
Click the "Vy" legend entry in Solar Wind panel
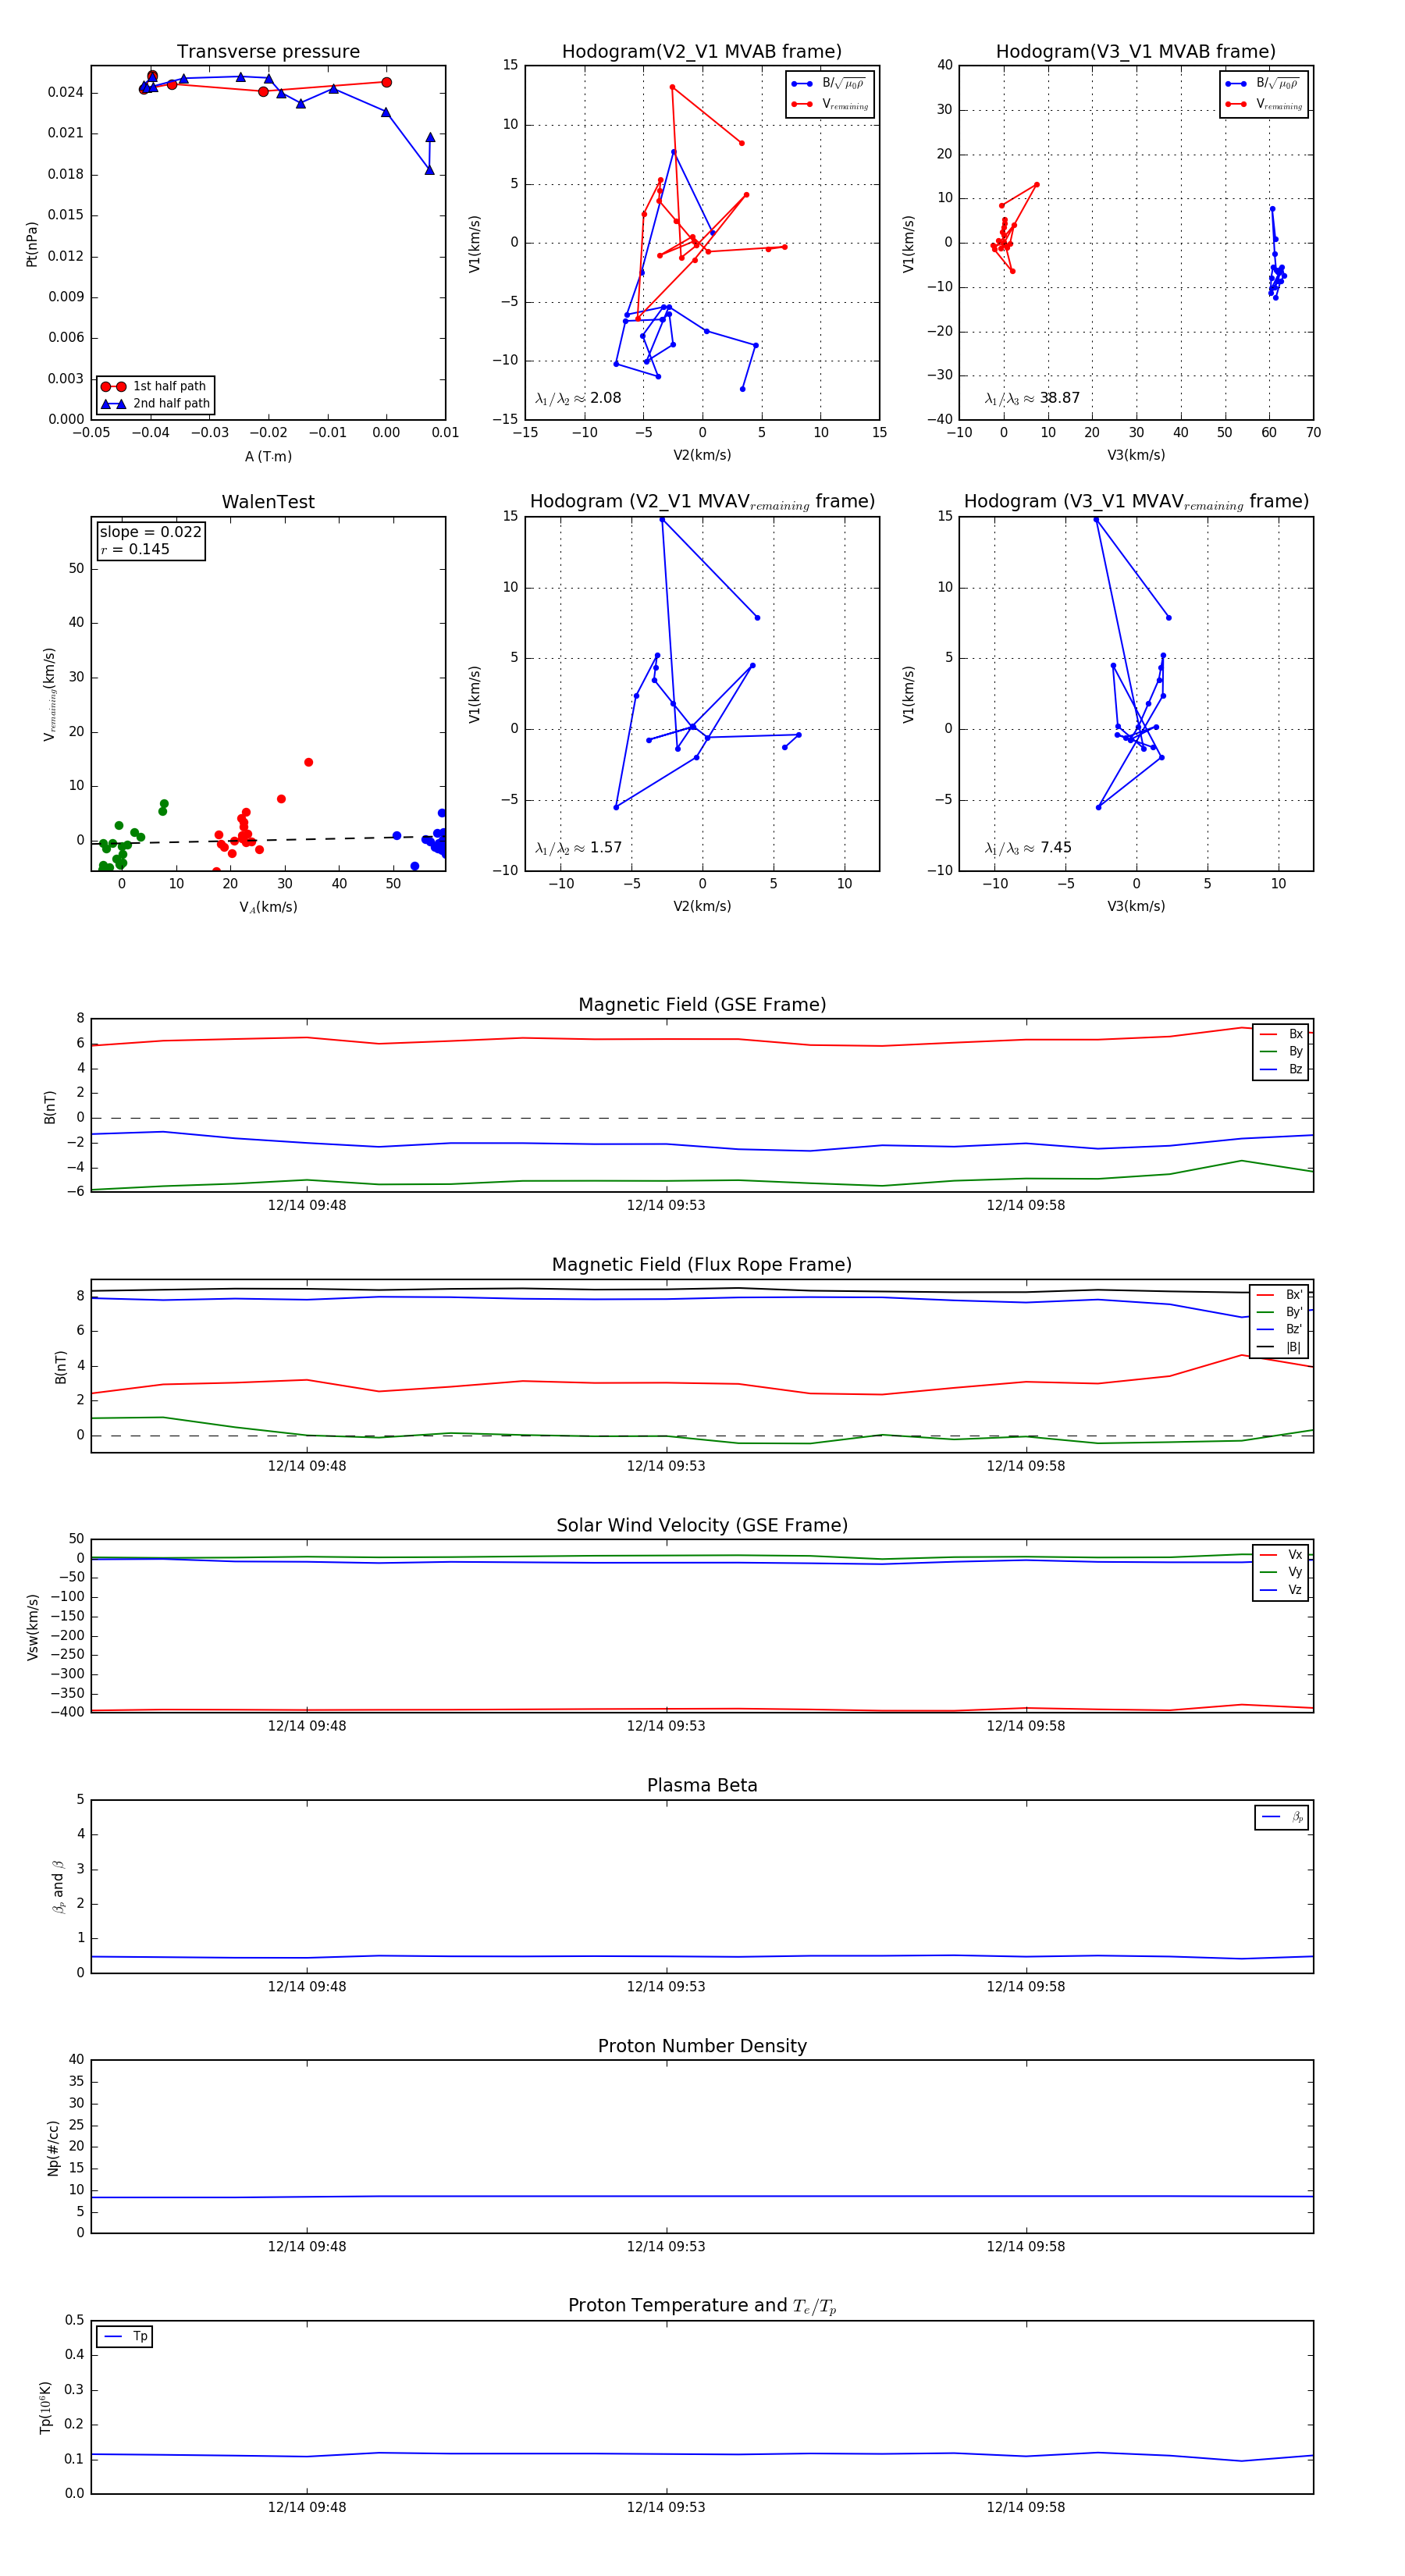pos(1281,1572)
